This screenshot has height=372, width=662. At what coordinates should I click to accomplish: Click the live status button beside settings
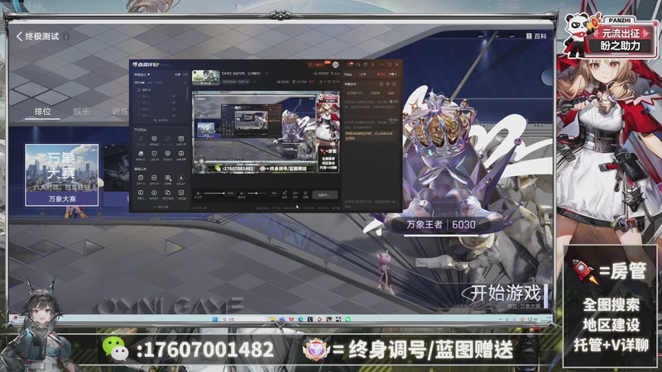(x=324, y=195)
